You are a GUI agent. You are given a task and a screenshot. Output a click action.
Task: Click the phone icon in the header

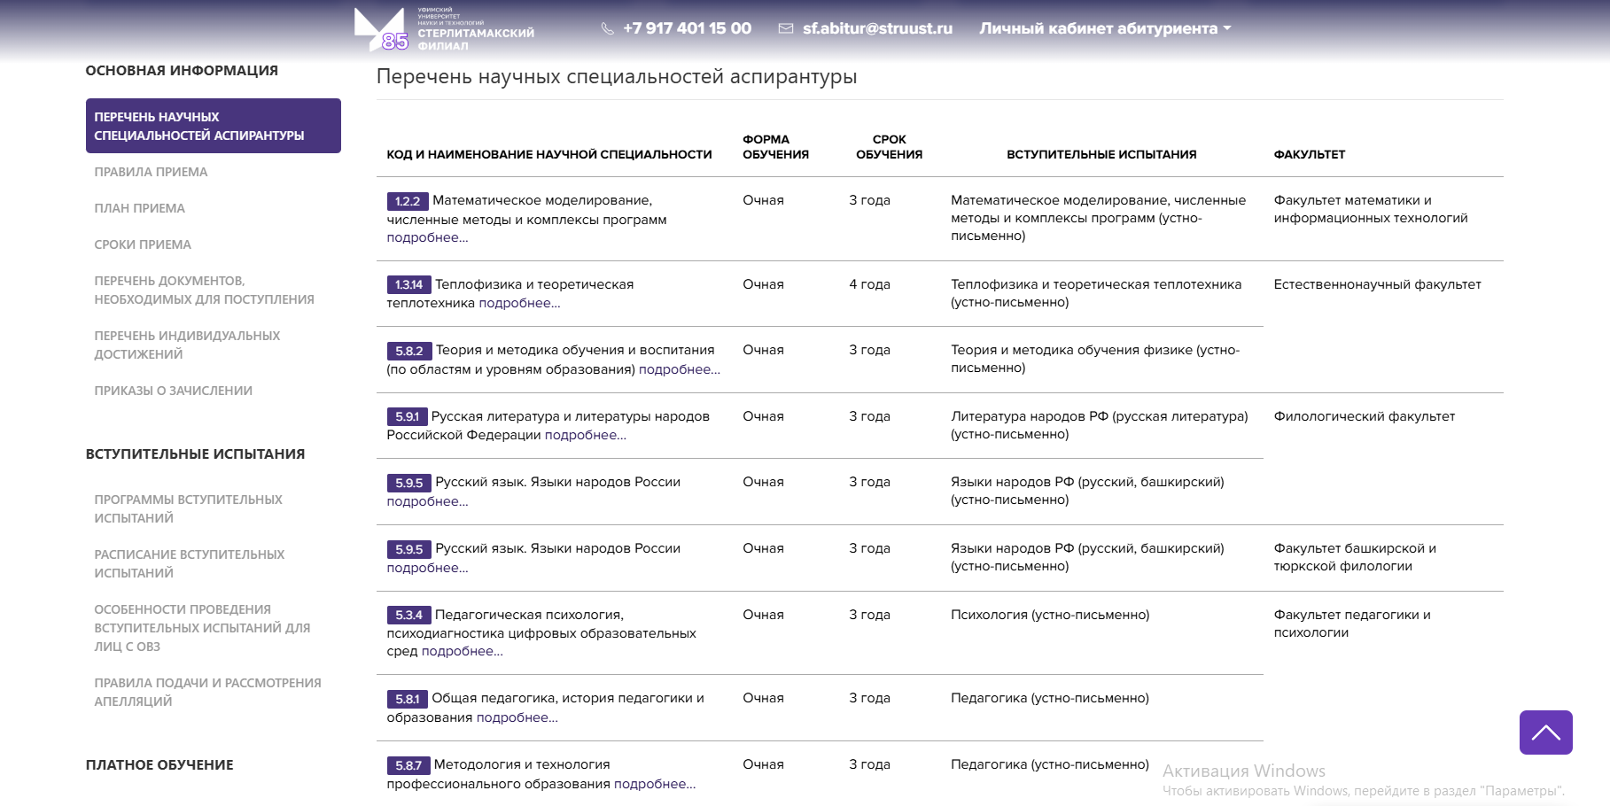click(607, 28)
